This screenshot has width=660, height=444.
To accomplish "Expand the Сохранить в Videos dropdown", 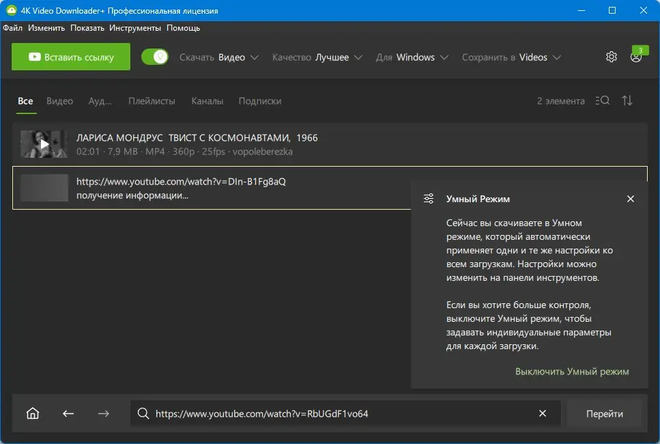I will (x=511, y=57).
